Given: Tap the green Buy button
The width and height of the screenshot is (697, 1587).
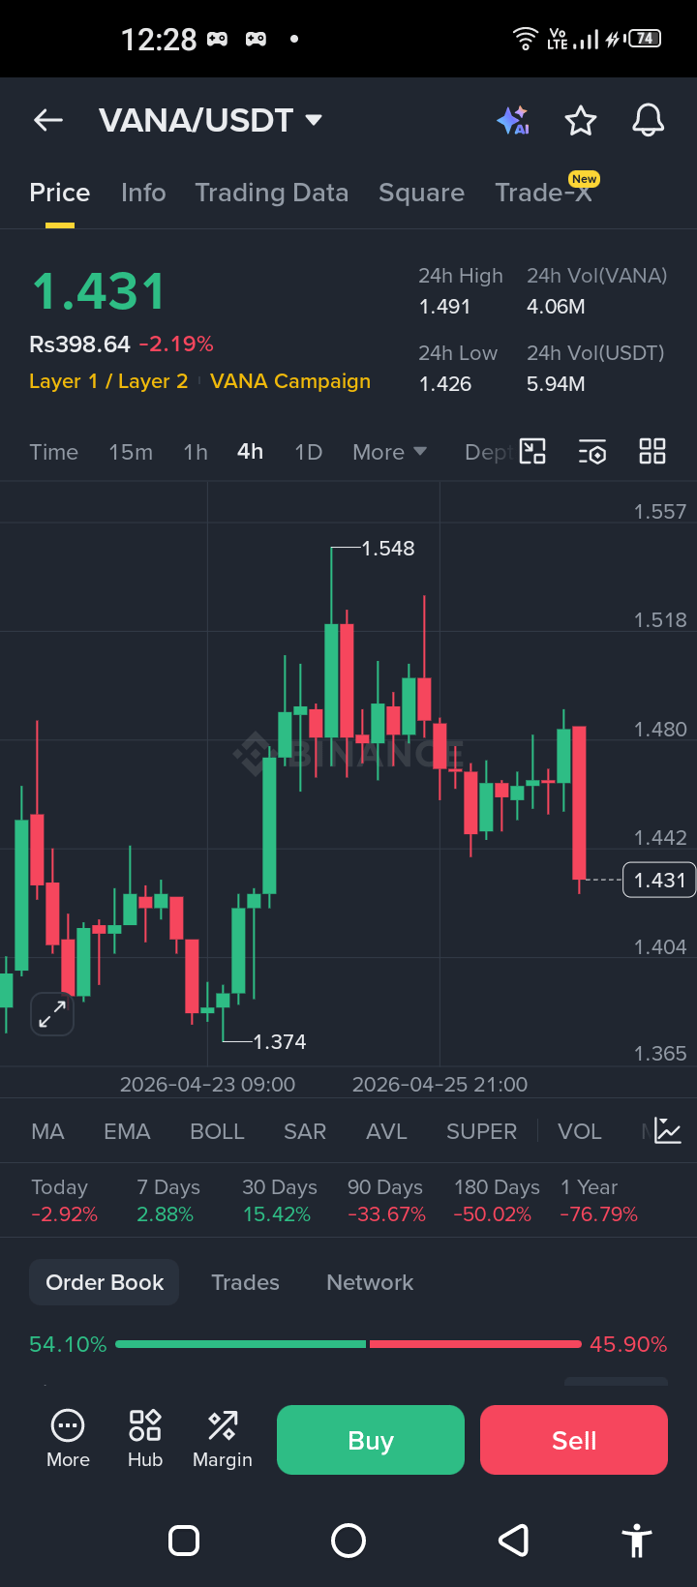Looking at the screenshot, I should 371,1440.
